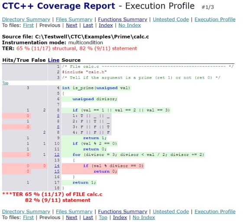The image size is (246, 222).
Task: Open line number 12 link
Action: pyautogui.click(x=57, y=155)
